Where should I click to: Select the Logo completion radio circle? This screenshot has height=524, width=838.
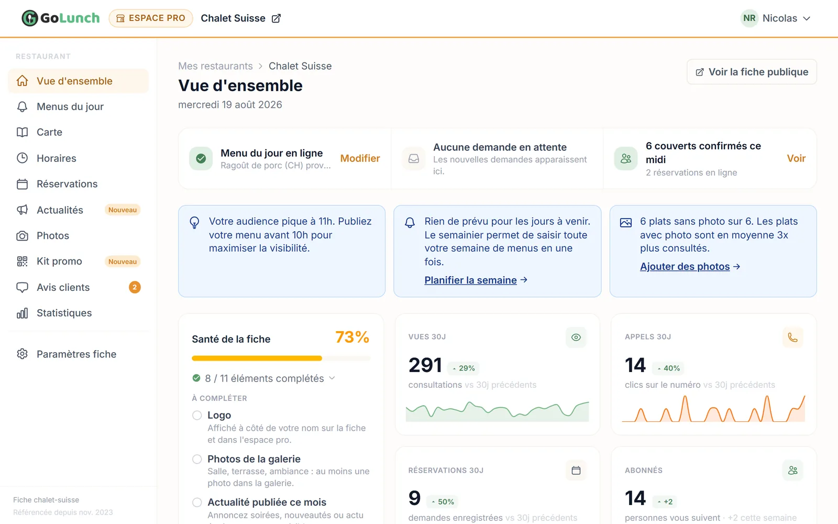pyautogui.click(x=197, y=416)
